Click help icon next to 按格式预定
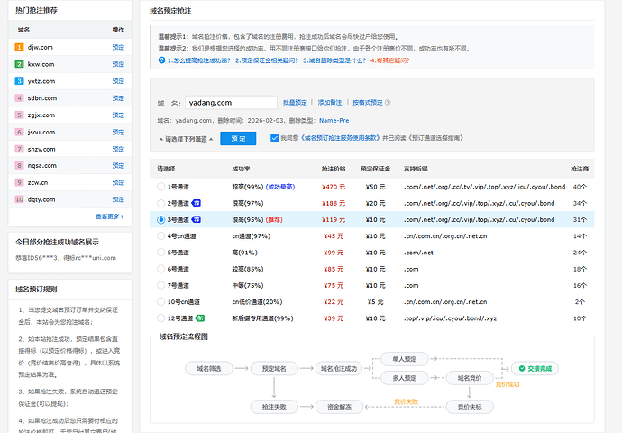 click(x=386, y=104)
